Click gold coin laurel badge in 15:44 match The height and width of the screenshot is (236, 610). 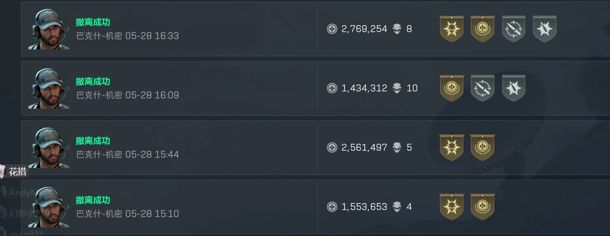pos(482,147)
